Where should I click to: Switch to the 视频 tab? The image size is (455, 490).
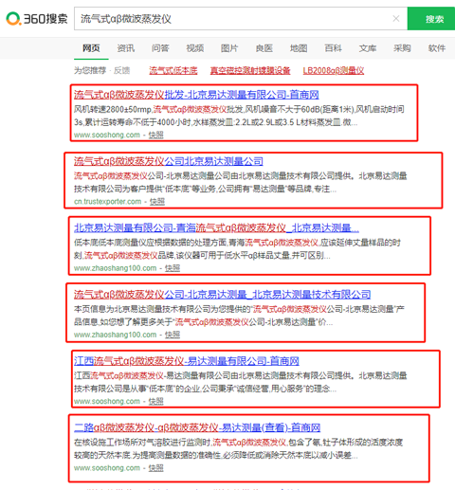(195, 48)
